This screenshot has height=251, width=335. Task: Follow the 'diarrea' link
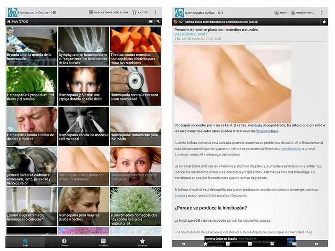[180, 195]
